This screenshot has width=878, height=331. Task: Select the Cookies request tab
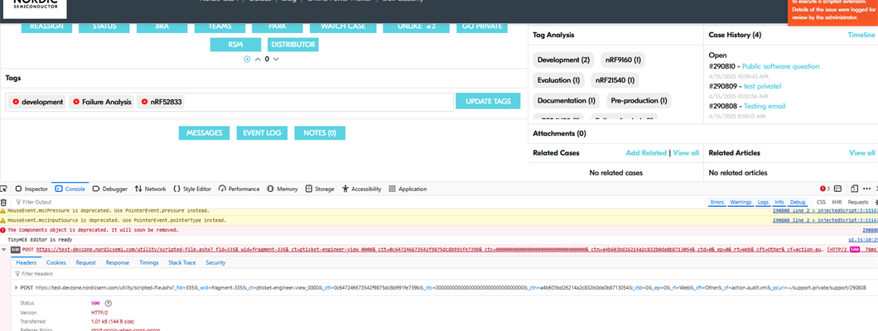pyautogui.click(x=56, y=262)
